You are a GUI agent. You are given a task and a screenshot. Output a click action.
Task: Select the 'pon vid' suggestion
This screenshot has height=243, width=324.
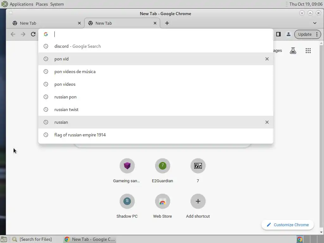pos(156,59)
